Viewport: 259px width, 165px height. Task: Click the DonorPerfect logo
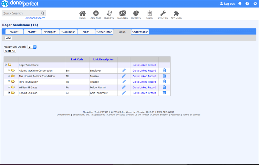point(20,4)
